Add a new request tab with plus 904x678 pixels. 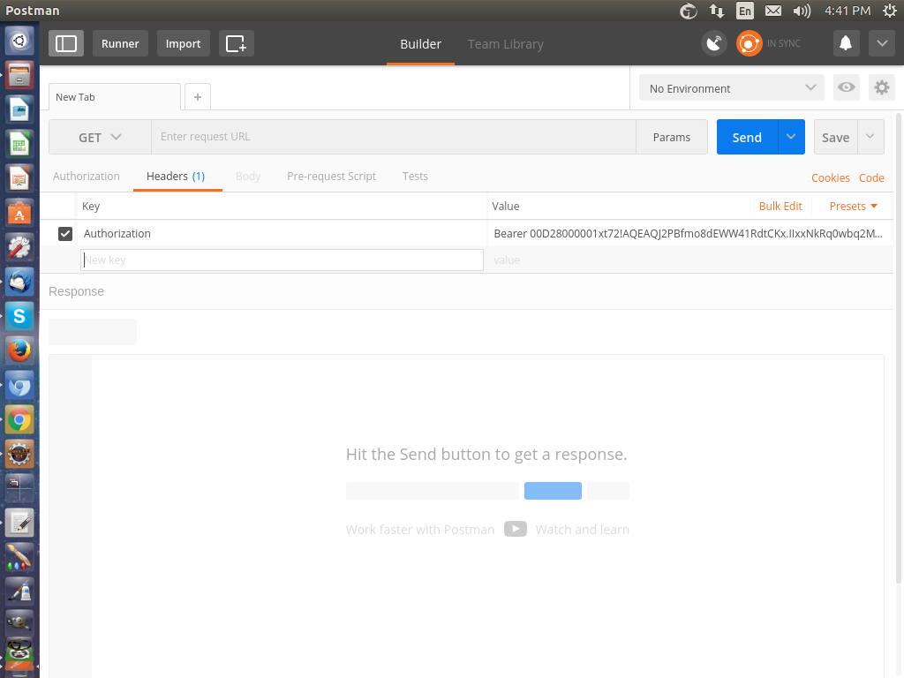click(198, 97)
